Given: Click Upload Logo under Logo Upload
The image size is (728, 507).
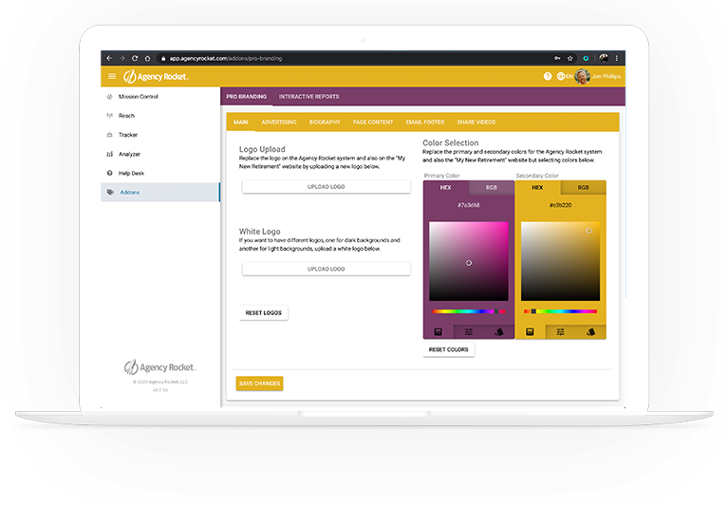Looking at the screenshot, I should (326, 187).
